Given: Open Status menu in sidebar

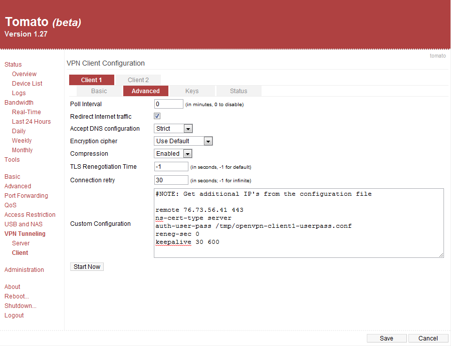Looking at the screenshot, I should click(x=13, y=65).
